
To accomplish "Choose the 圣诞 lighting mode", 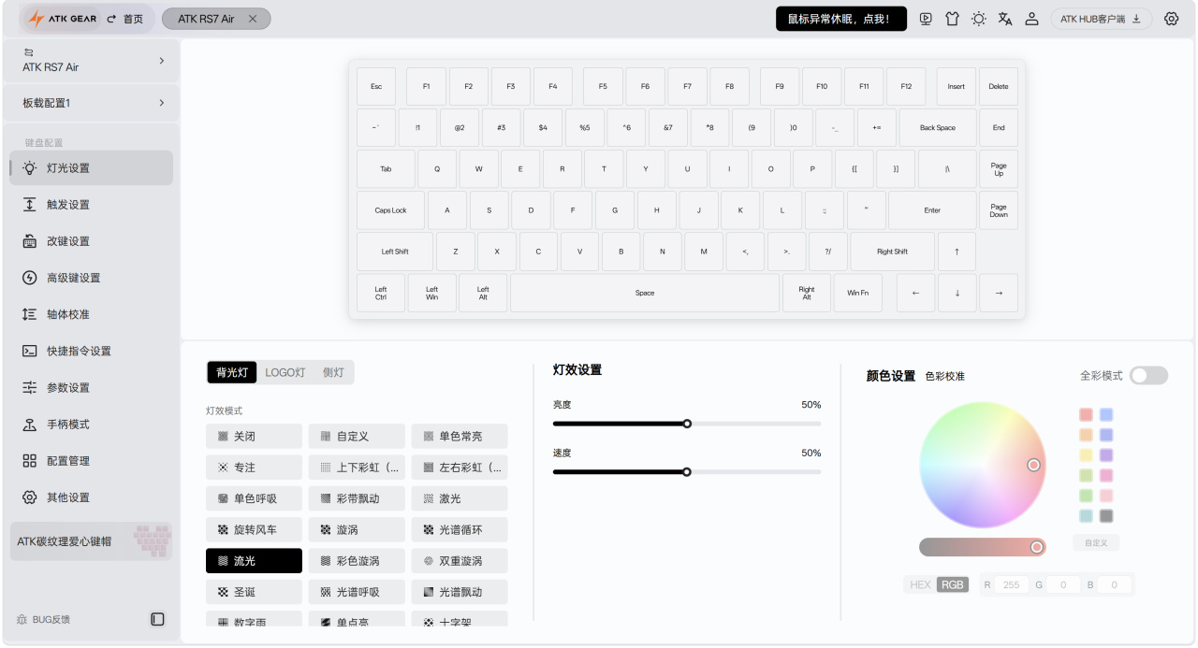I will pos(254,592).
